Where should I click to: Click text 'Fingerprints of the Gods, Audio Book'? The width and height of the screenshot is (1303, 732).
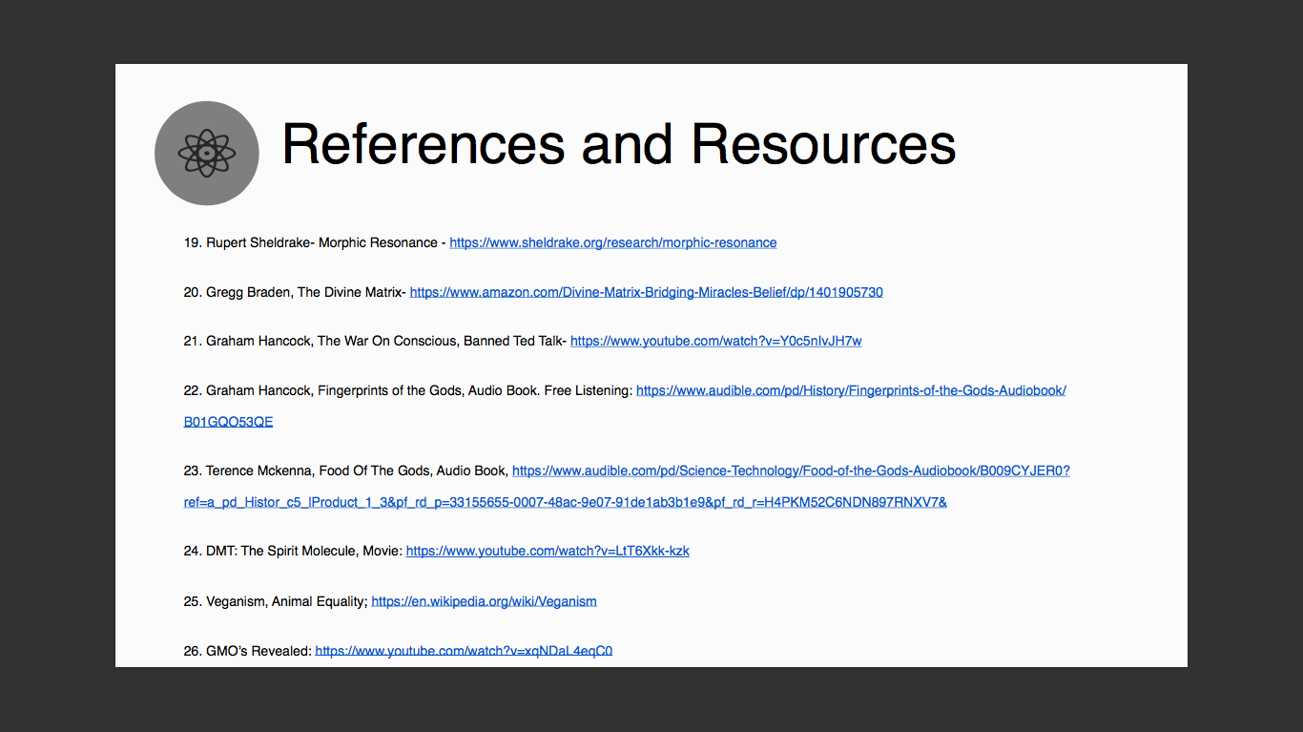point(429,390)
